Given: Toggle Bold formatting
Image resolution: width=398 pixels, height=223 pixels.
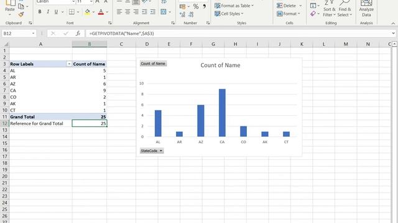Looking at the screenshot, I should 40,12.
